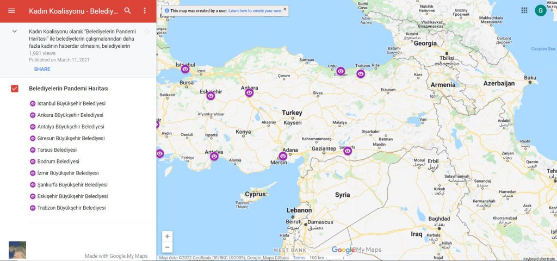Star this map as favorite
The image size is (557, 261).
pos(147,32)
